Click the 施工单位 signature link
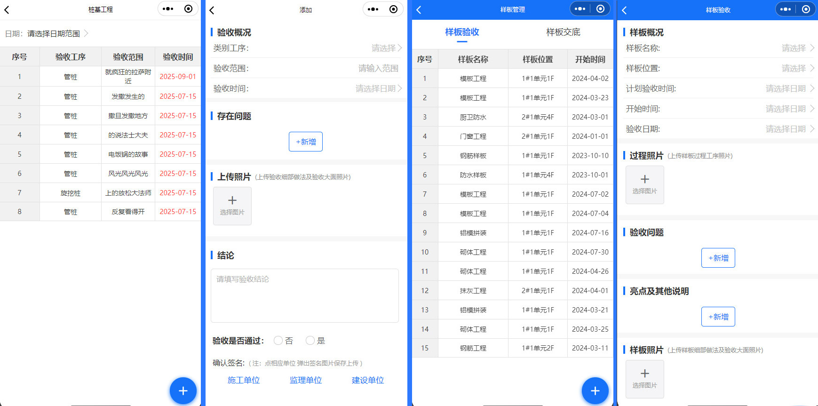This screenshot has height=406, width=818. pyautogui.click(x=244, y=380)
